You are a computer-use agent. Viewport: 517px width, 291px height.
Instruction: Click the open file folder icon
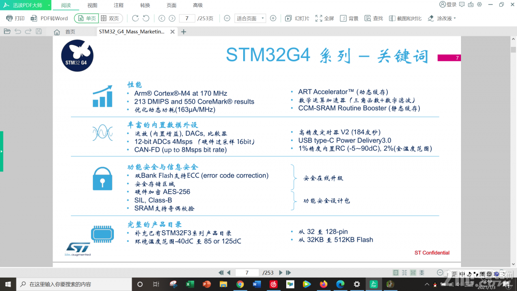[x=7, y=31]
